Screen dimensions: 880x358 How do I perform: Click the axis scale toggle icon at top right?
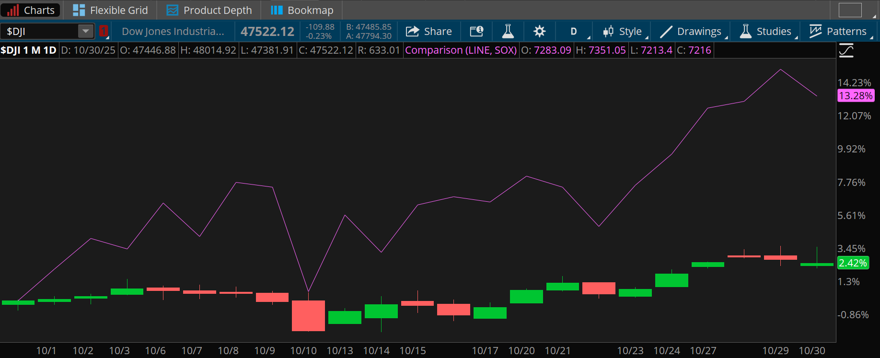point(846,50)
